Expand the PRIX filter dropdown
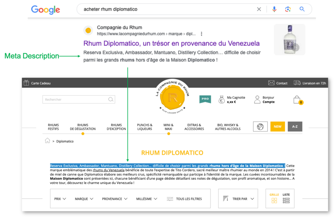The height and width of the screenshot is (218, 335). click(60, 199)
